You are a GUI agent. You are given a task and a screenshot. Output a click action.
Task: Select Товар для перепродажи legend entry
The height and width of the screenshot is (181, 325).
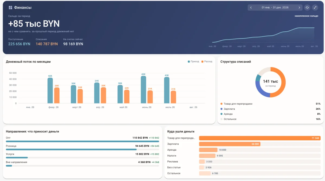pos(271,104)
